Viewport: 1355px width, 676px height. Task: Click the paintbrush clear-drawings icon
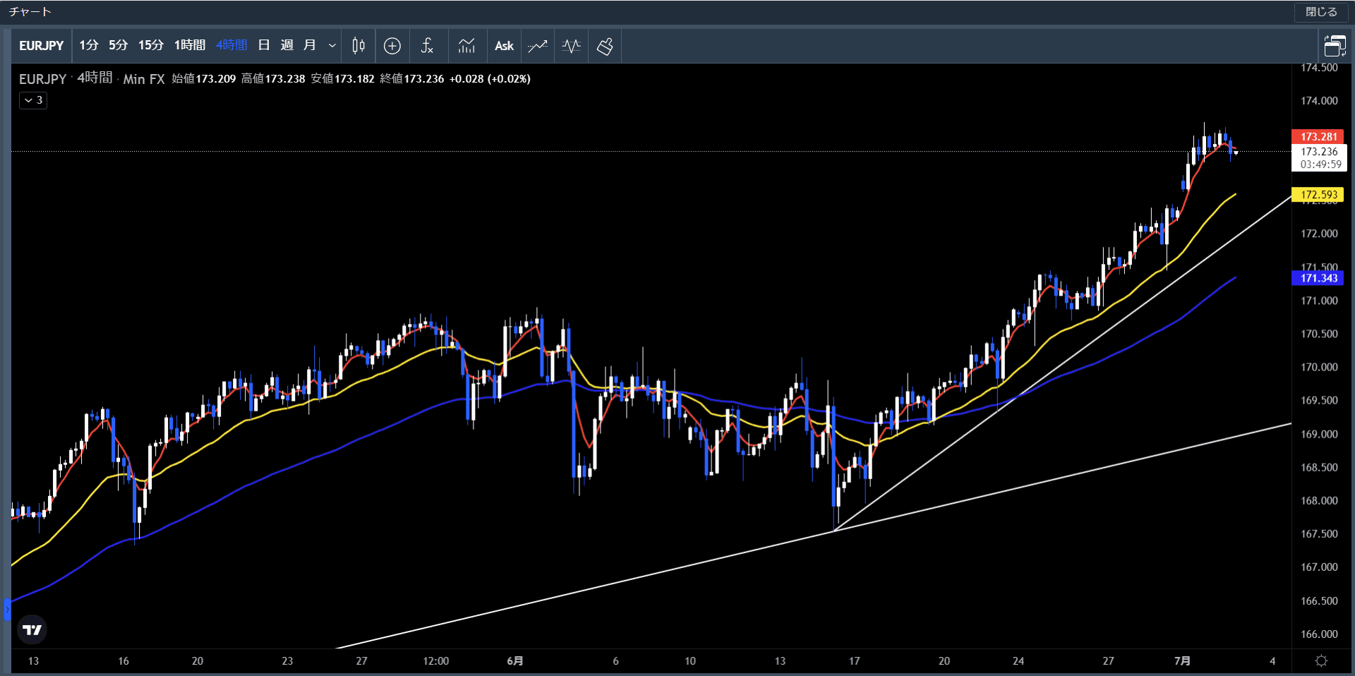pyautogui.click(x=605, y=46)
